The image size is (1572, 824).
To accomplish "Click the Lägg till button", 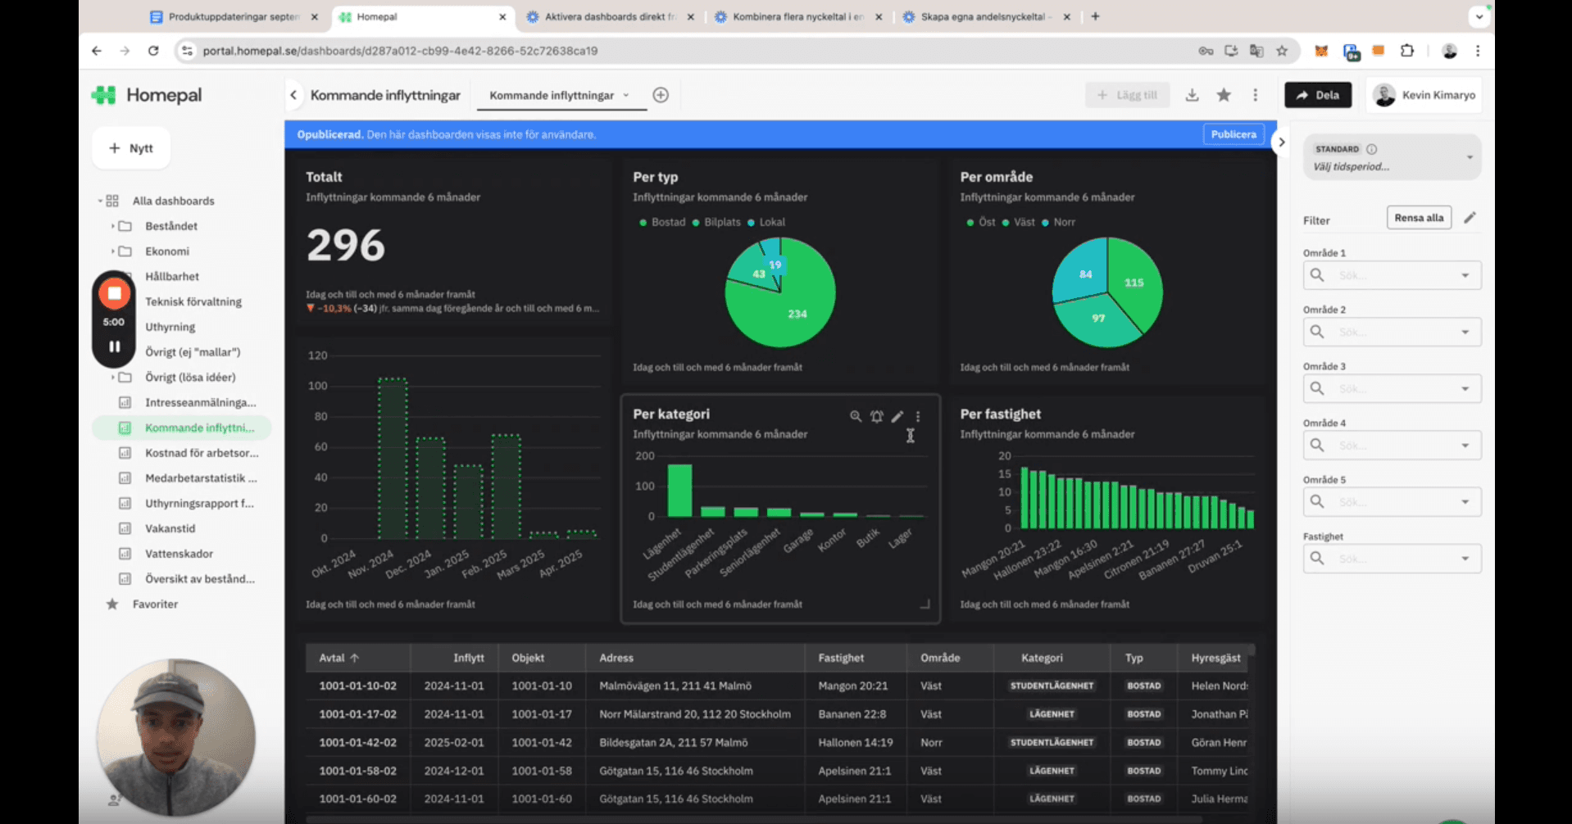I will (1128, 95).
